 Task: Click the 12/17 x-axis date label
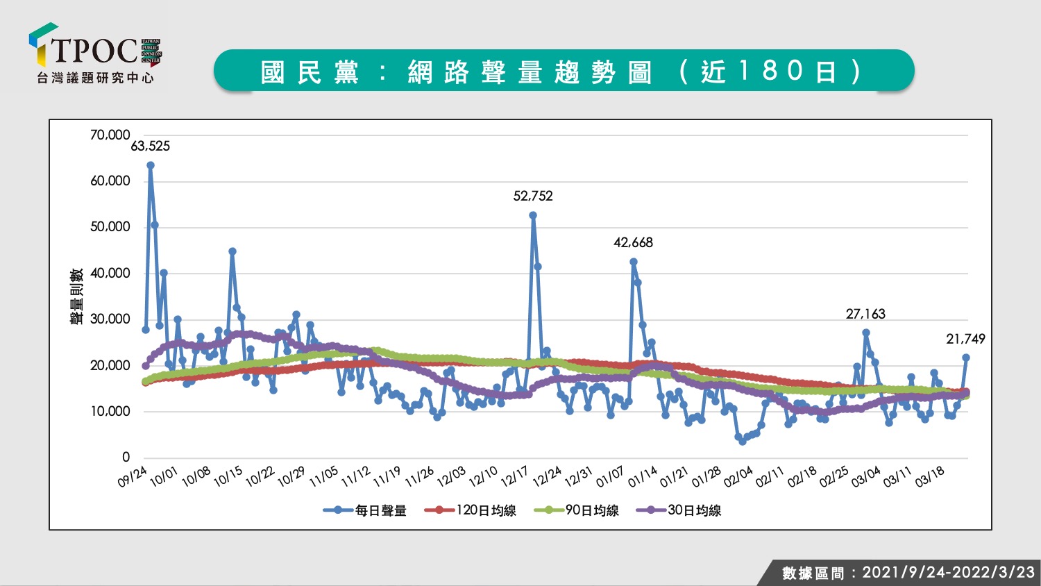[x=515, y=476]
